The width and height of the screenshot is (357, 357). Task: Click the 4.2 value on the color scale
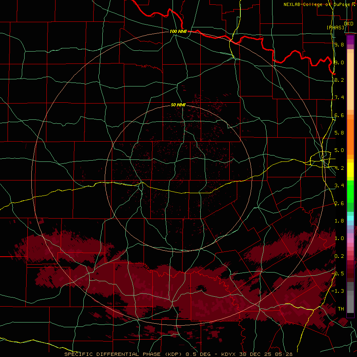(339, 168)
